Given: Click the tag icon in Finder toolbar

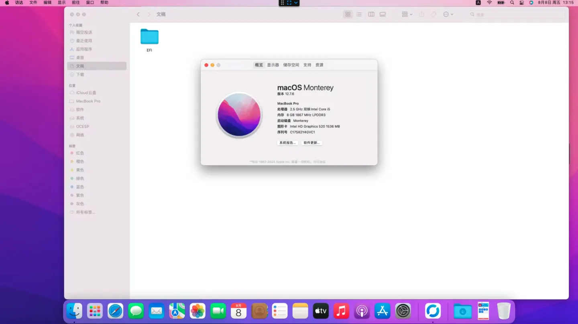Looking at the screenshot, I should click(x=433, y=14).
